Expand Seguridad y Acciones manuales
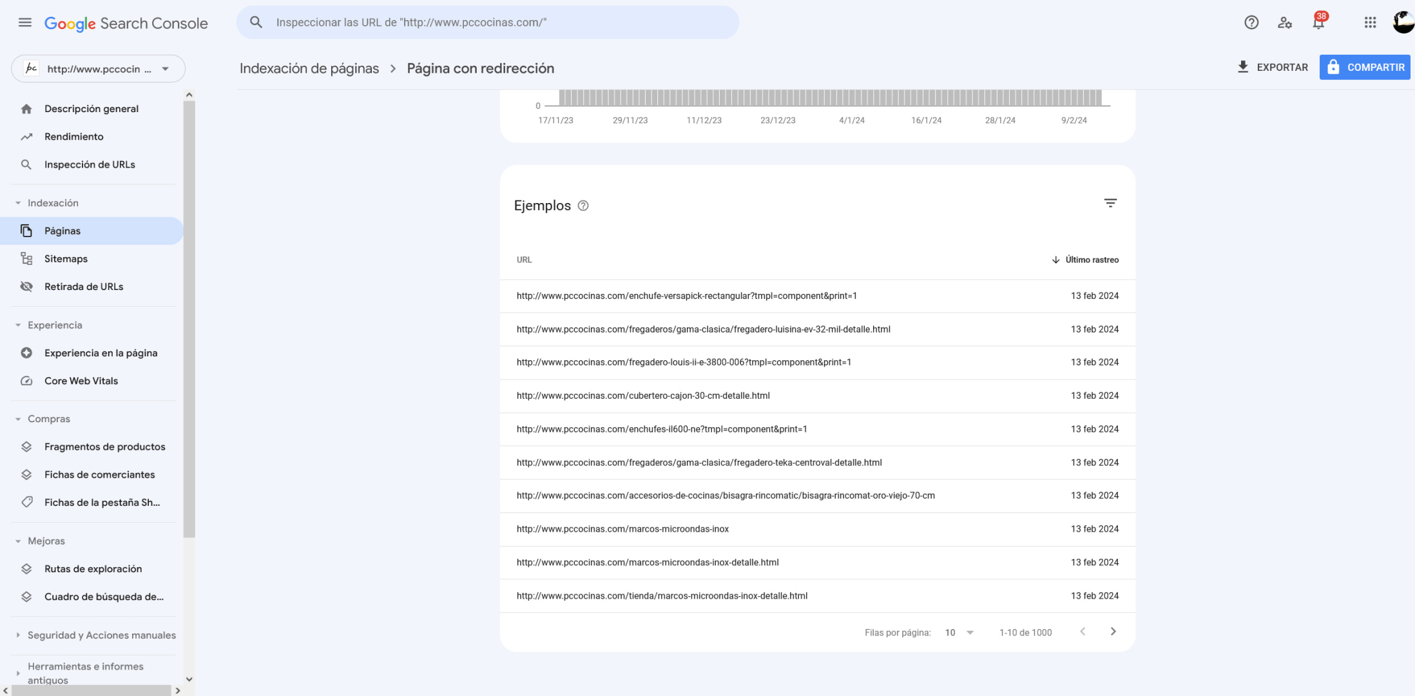 click(x=18, y=635)
